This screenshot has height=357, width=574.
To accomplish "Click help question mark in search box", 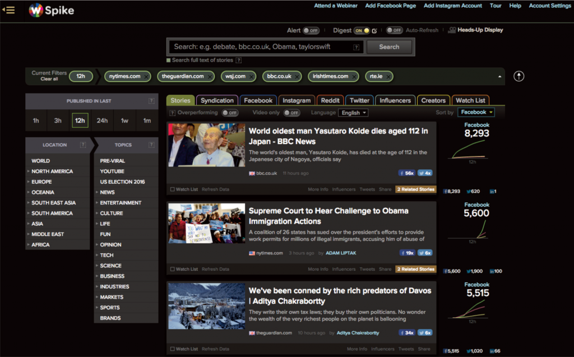I will point(357,48).
